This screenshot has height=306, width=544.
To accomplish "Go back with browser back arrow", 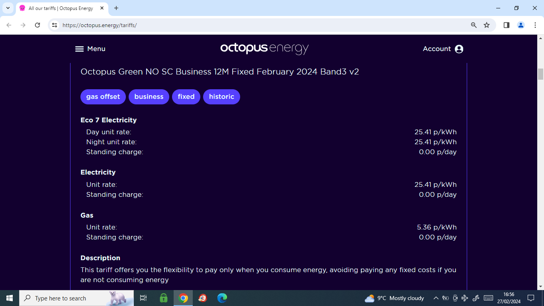I will coord(9,25).
